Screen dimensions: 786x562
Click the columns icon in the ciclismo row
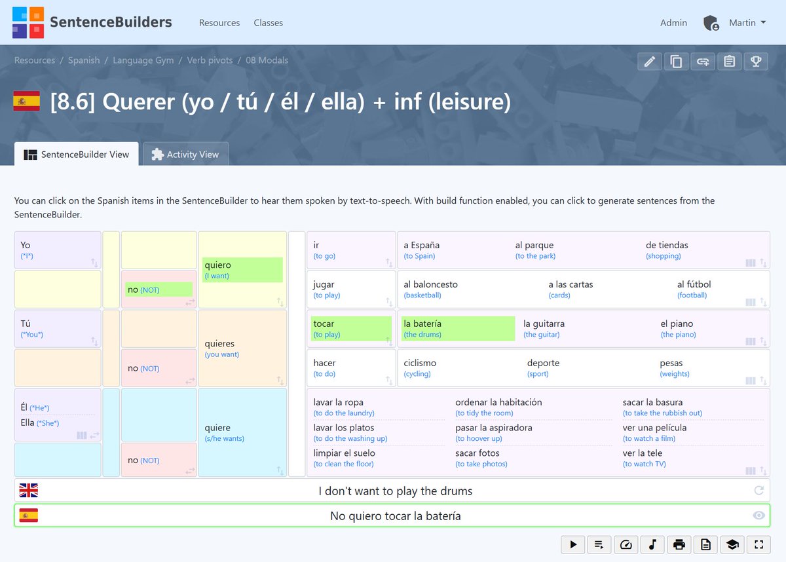(x=751, y=381)
